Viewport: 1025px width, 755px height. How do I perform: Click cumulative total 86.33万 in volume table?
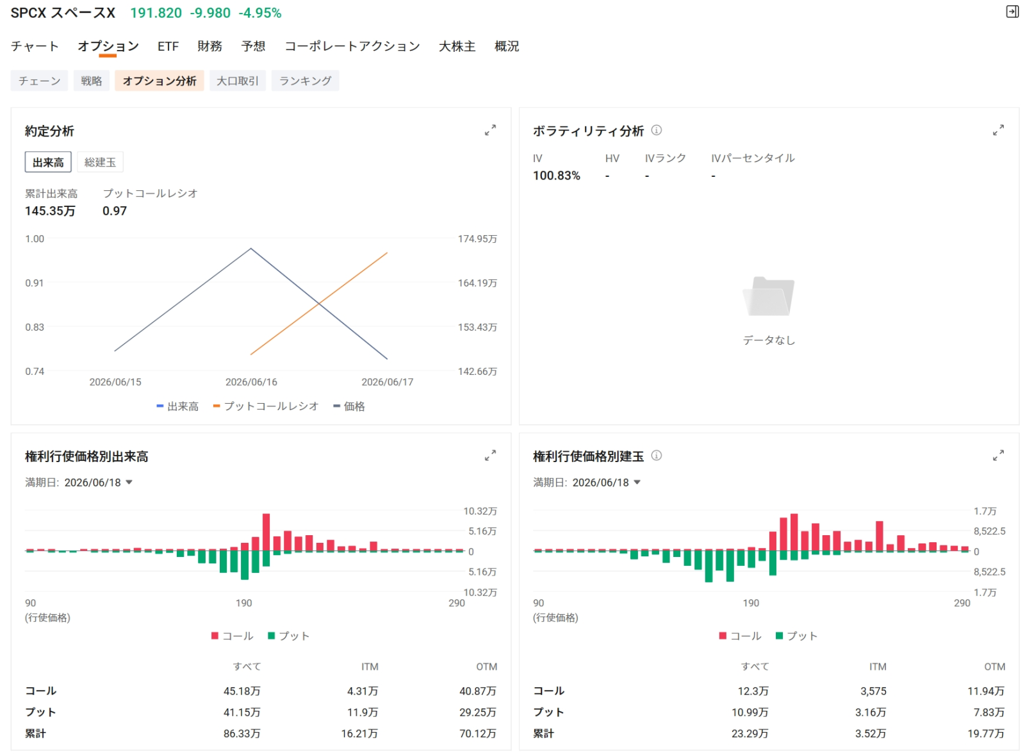[242, 733]
